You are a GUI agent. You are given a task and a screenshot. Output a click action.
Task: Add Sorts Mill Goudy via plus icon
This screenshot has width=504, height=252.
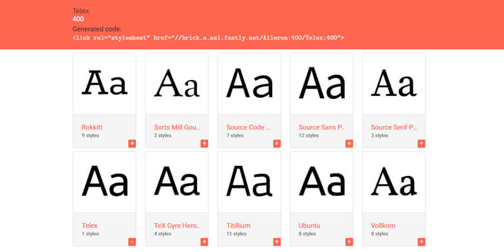click(x=204, y=144)
